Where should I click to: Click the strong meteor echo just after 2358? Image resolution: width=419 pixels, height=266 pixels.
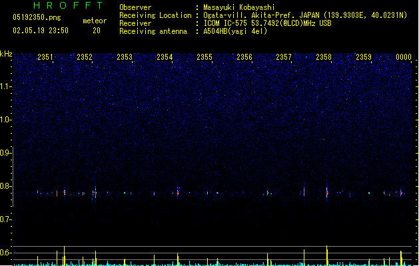pos(327,192)
